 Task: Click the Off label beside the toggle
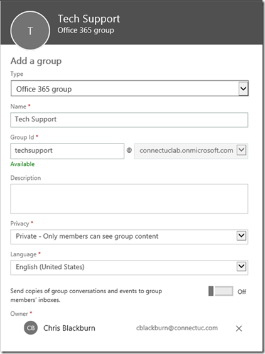click(242, 292)
